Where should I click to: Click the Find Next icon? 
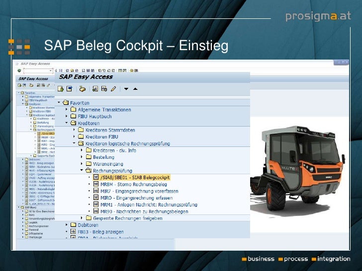[x=92, y=70]
